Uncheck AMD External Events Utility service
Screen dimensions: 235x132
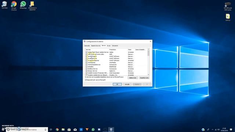(87, 54)
